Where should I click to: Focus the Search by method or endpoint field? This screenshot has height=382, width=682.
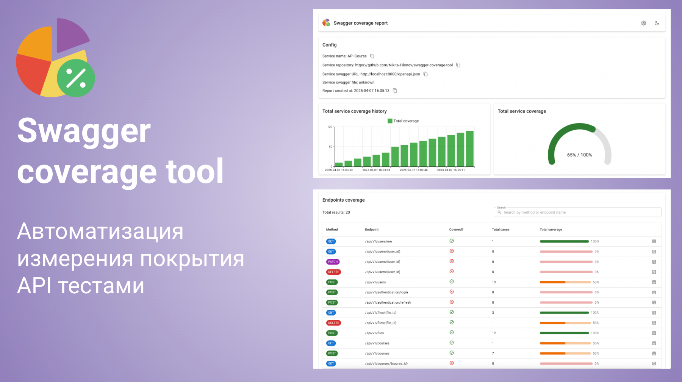(577, 212)
